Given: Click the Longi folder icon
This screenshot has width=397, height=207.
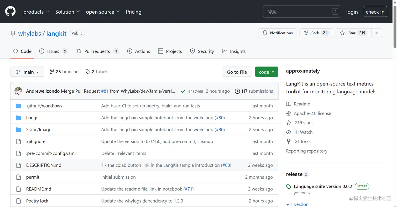Looking at the screenshot, I should tap(18, 118).
